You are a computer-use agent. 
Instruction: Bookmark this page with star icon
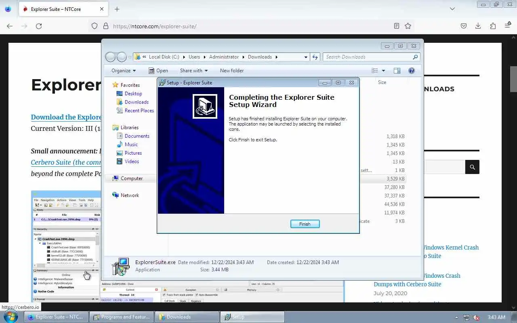coord(408,26)
